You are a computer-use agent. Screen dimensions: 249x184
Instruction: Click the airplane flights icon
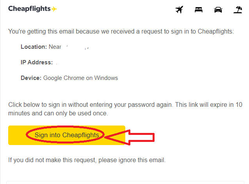coord(180,9)
